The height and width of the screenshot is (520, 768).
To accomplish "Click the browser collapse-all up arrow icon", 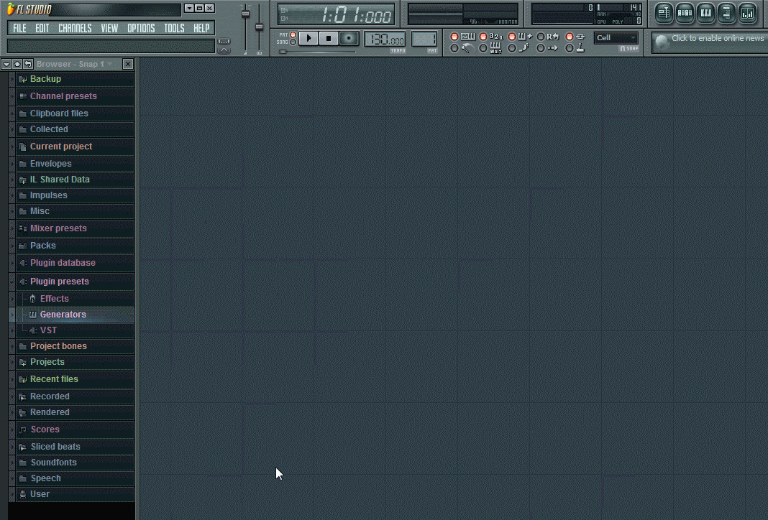I will point(17,64).
